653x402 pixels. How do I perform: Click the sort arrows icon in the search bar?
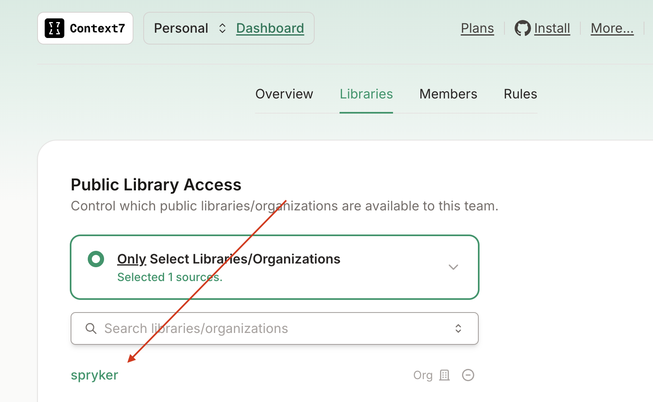(x=458, y=328)
